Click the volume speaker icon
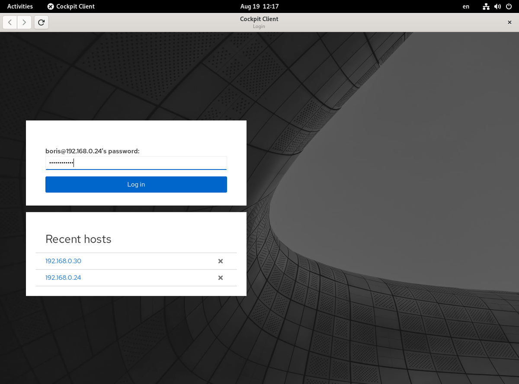Screen dimensions: 519x384 click(497, 6)
